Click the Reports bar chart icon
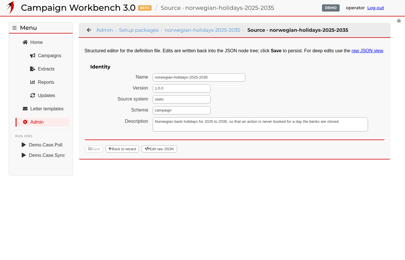This screenshot has height=260, width=405. point(33,82)
